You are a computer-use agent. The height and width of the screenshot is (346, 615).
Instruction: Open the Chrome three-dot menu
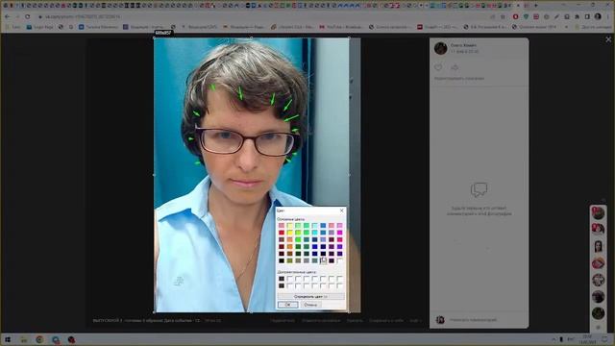(x=608, y=16)
